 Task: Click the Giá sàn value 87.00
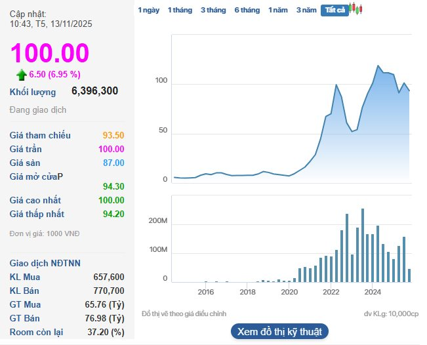pyautogui.click(x=113, y=163)
